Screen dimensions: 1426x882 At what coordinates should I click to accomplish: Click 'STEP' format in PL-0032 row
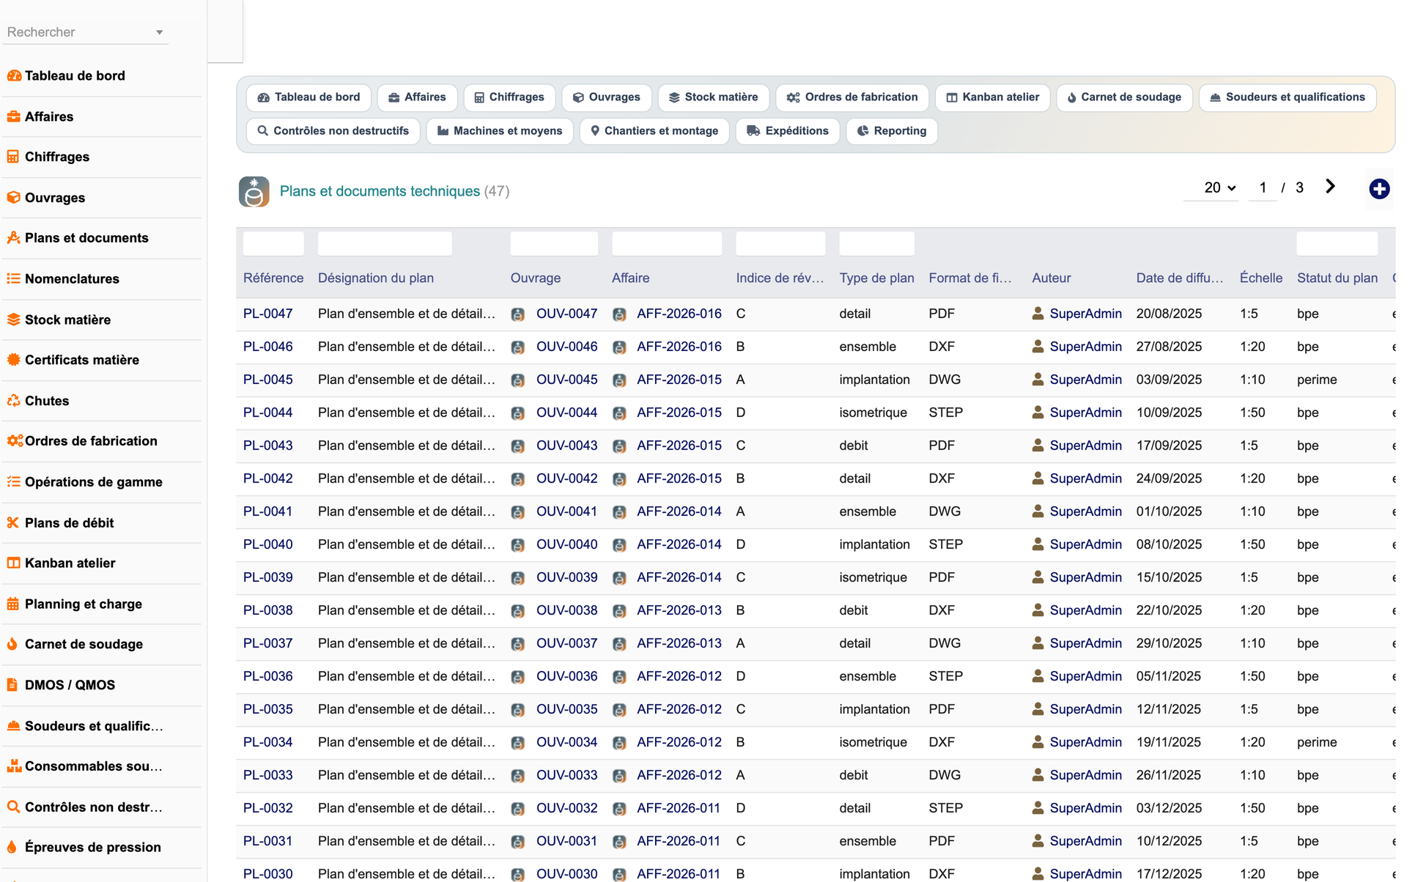[x=945, y=808]
